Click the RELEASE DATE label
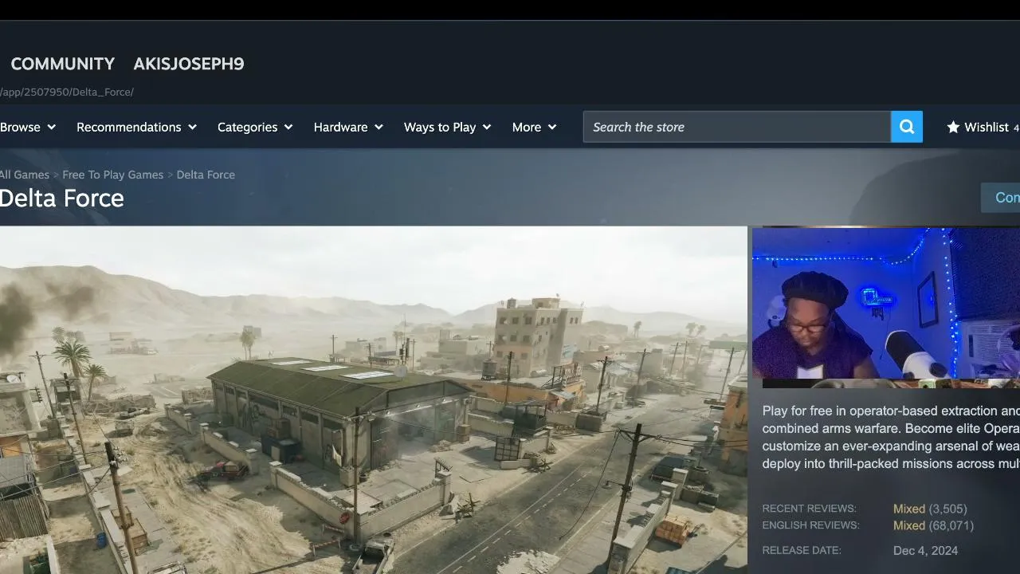The image size is (1020, 574). [802, 550]
